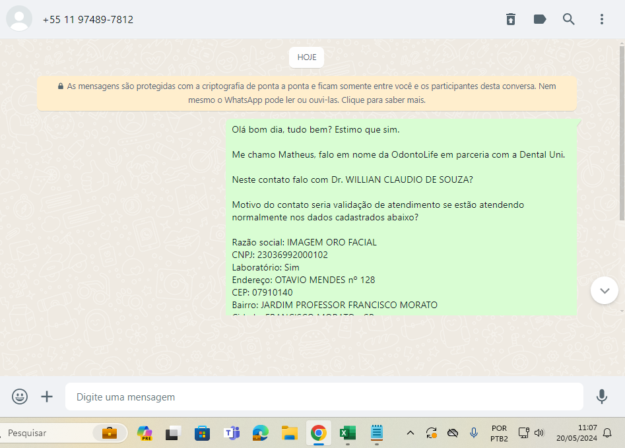The height and width of the screenshot is (448, 625).
Task: Open the end-to-end encryption notice
Action: click(306, 93)
